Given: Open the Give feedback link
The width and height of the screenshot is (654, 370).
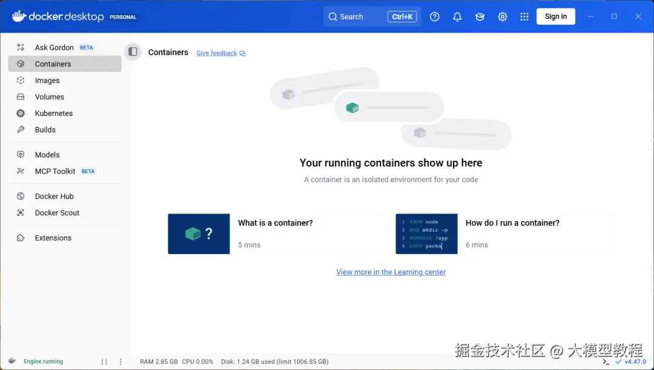Looking at the screenshot, I should pyautogui.click(x=216, y=53).
